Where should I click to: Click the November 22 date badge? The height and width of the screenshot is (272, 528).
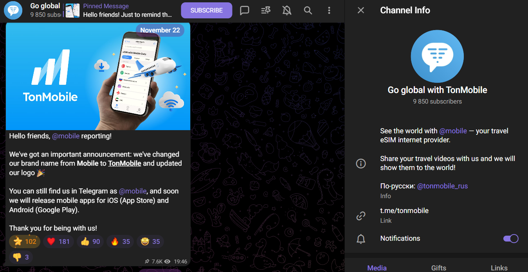[x=160, y=30]
